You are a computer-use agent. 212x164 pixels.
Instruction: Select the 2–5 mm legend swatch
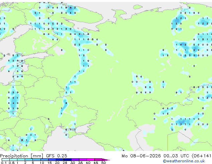(x=29, y=160)
